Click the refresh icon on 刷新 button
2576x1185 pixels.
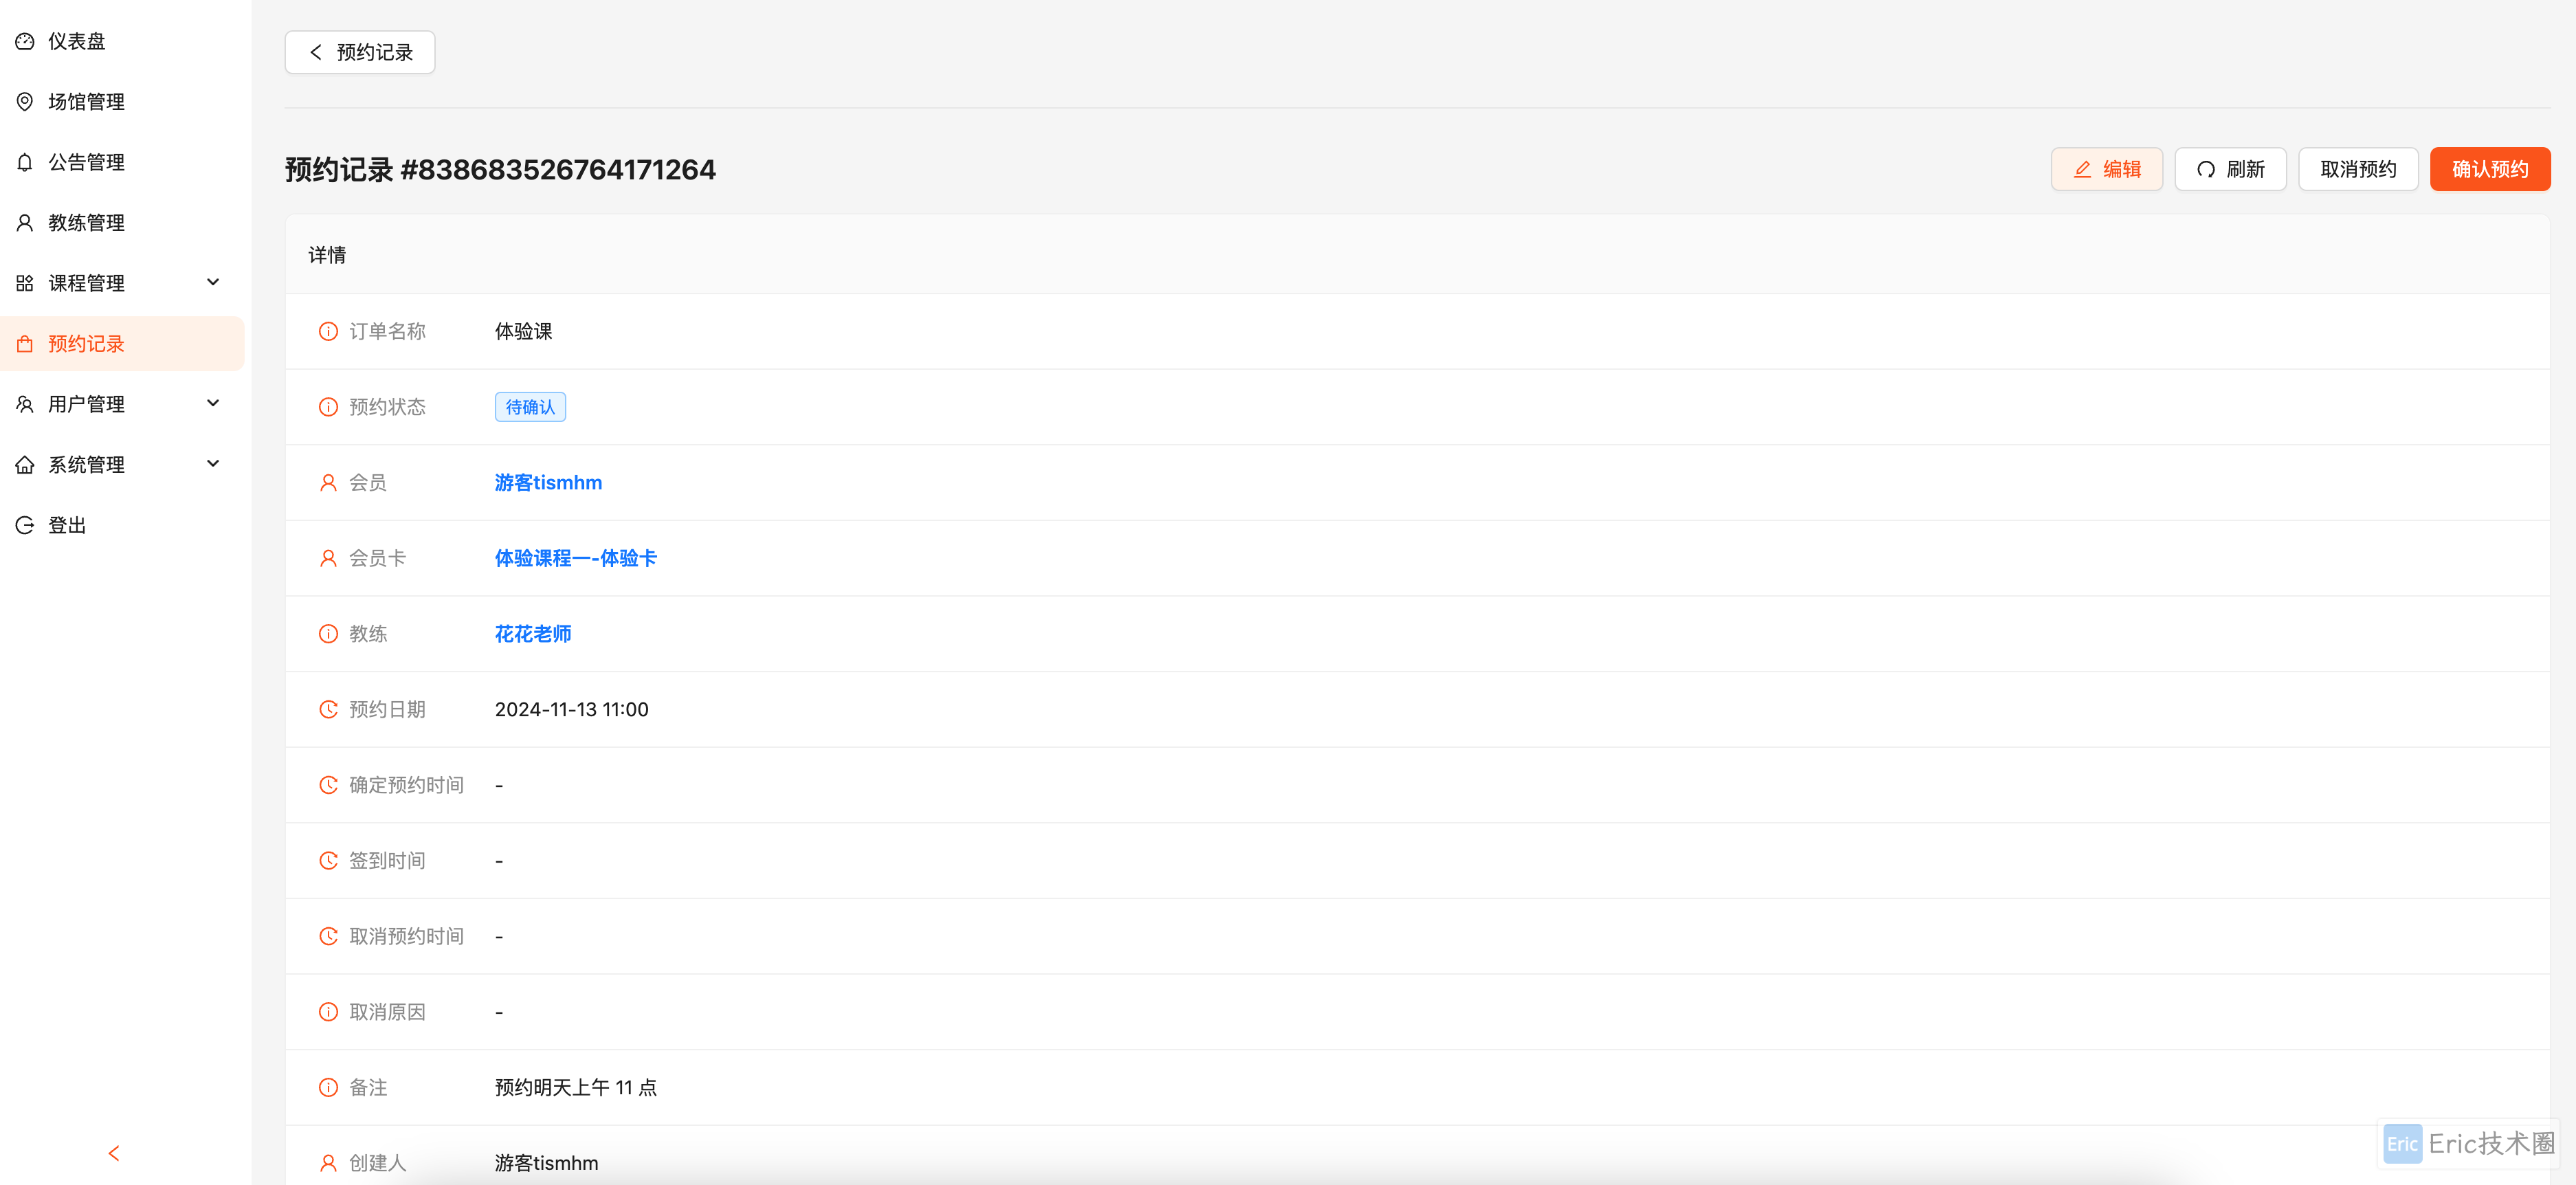(2205, 169)
